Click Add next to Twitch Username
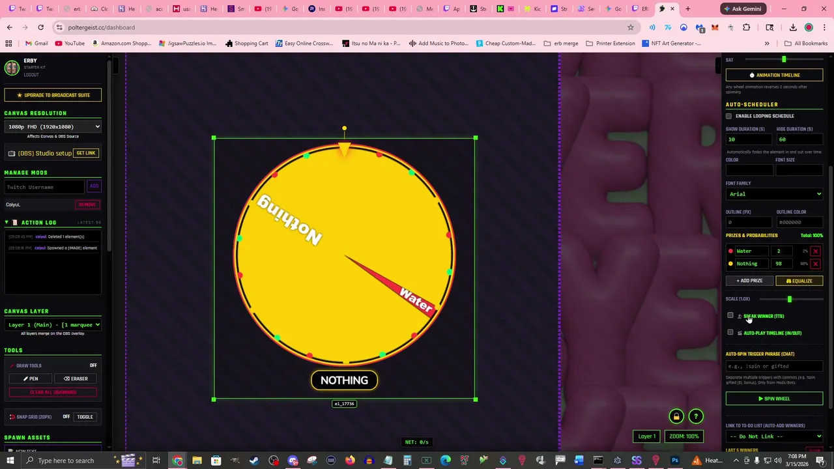 [x=94, y=186]
